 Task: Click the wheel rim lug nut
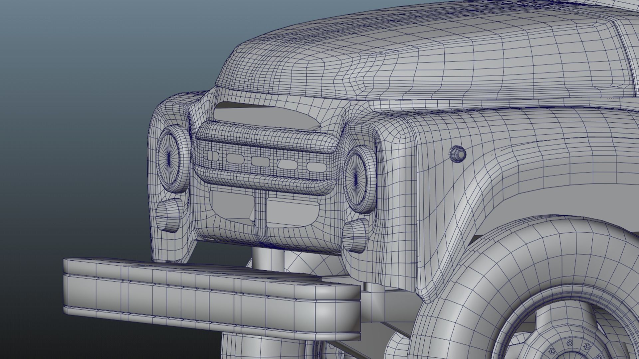coord(569,342)
